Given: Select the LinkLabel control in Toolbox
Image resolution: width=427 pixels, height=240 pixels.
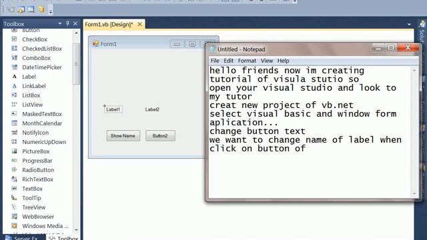Looking at the screenshot, I should click(34, 86).
